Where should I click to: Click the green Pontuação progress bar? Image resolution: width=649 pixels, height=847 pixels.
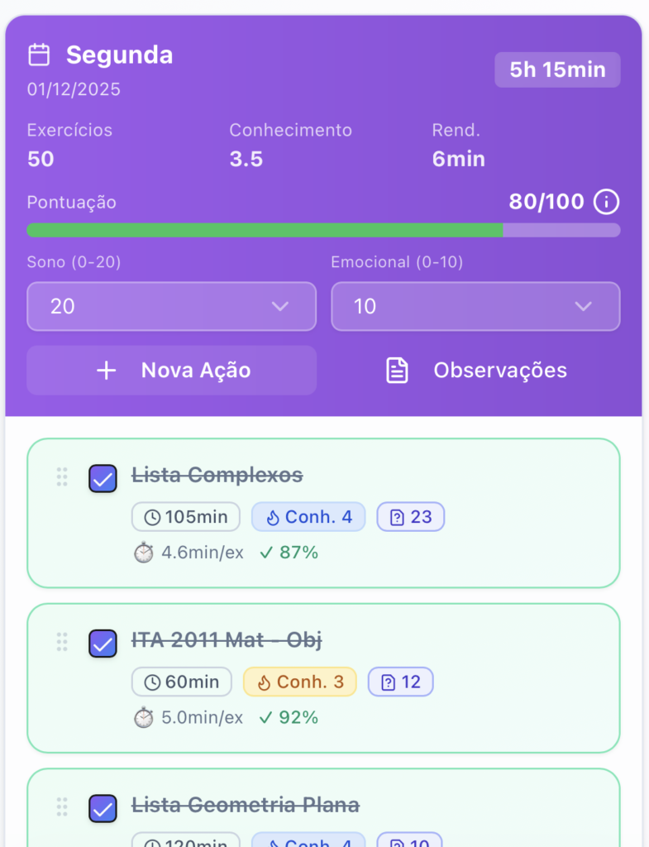pos(265,230)
